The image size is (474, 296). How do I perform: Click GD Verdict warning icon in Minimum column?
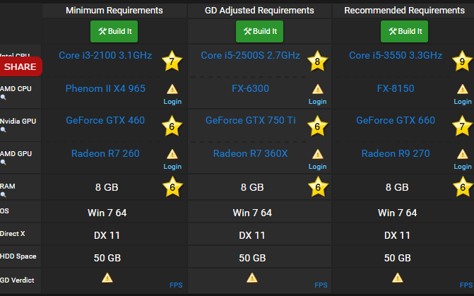[107, 278]
